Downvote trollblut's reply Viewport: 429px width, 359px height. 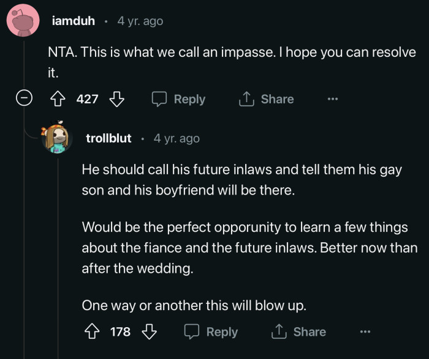[149, 331]
